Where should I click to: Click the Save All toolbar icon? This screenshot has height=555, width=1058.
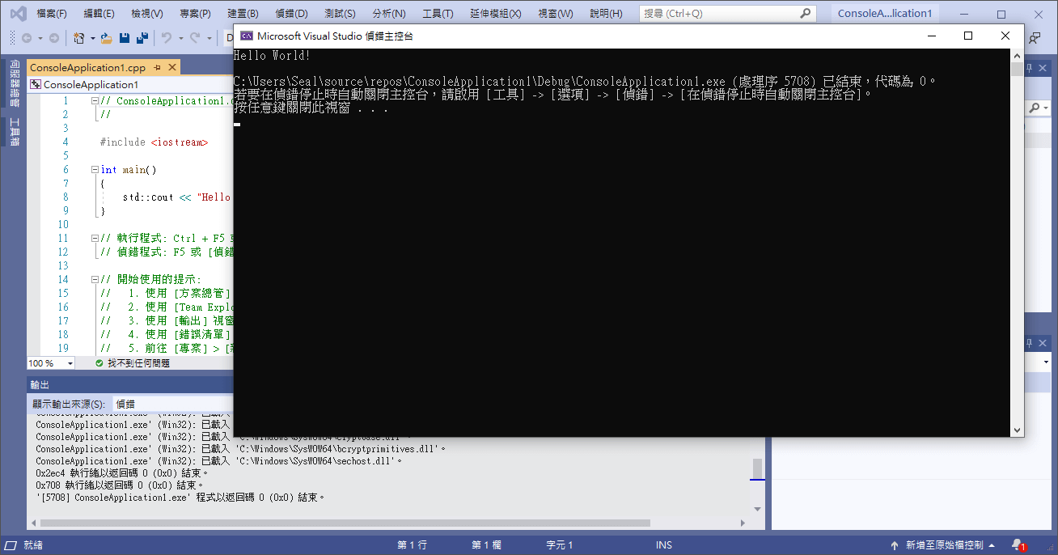point(142,38)
